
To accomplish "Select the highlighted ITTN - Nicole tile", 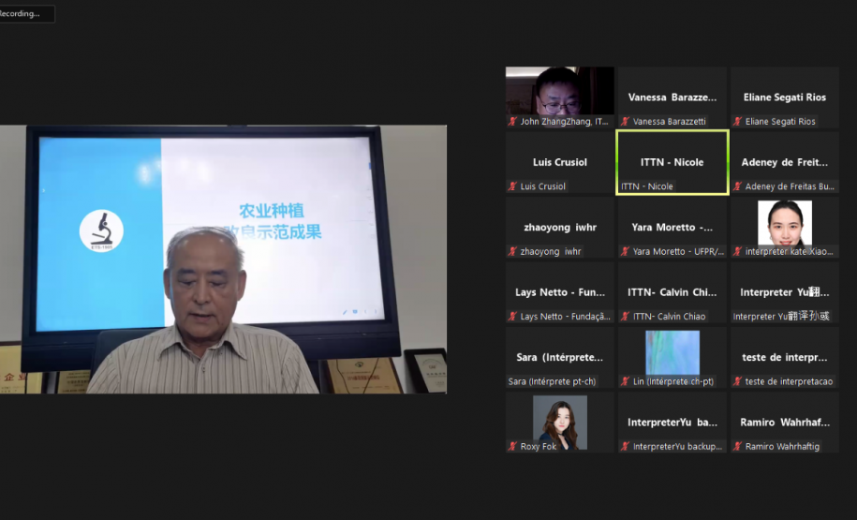I will (672, 162).
